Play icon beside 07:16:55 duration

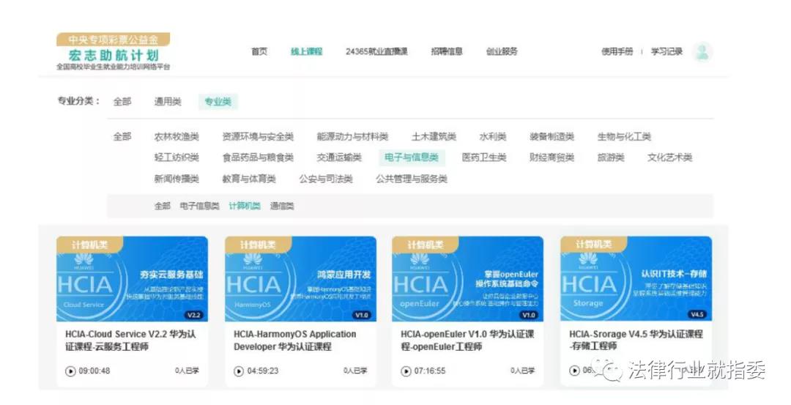point(406,371)
